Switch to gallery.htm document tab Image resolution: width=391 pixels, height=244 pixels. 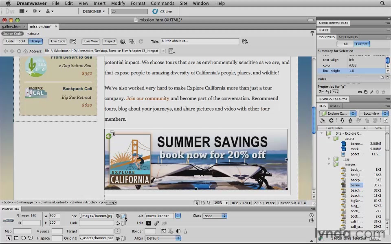11,26
